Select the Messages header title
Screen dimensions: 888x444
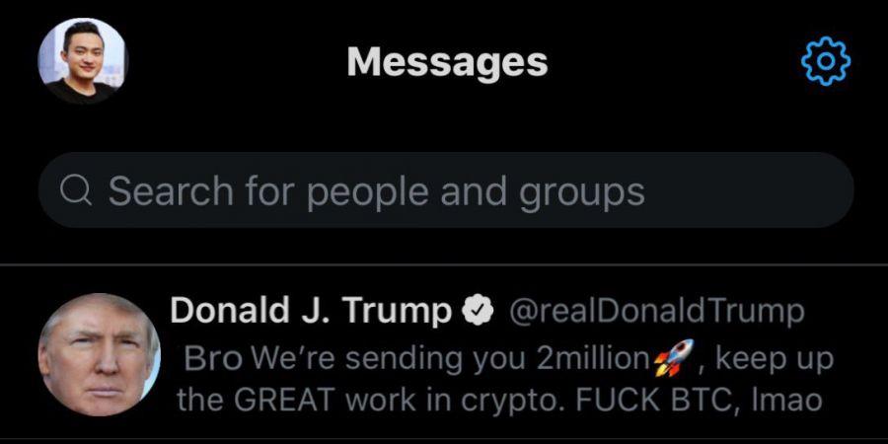(x=447, y=62)
